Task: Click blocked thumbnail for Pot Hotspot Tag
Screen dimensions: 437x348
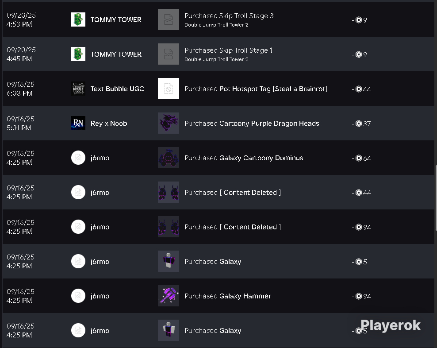Action: [169, 89]
